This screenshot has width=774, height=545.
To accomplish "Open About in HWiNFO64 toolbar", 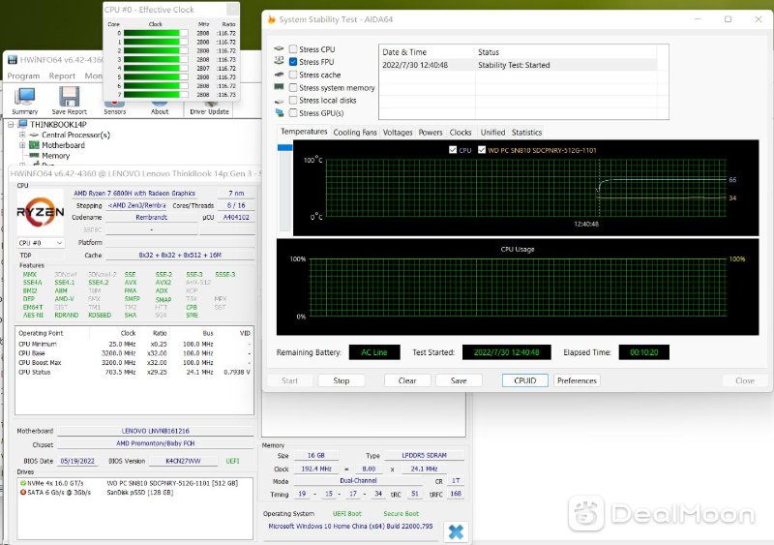I will tap(160, 106).
